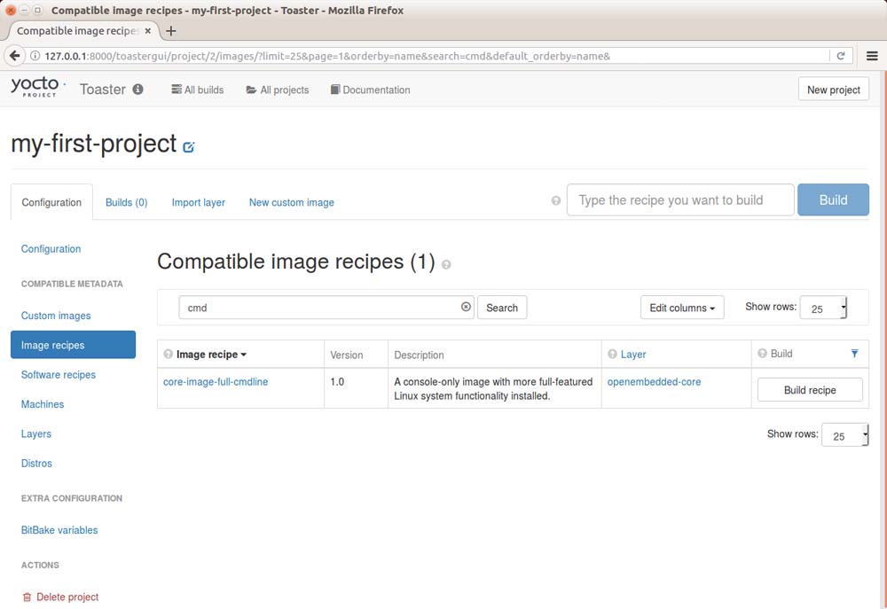The height and width of the screenshot is (609, 887).
Task: Click the Firefox back arrow button
Action: [x=14, y=56]
